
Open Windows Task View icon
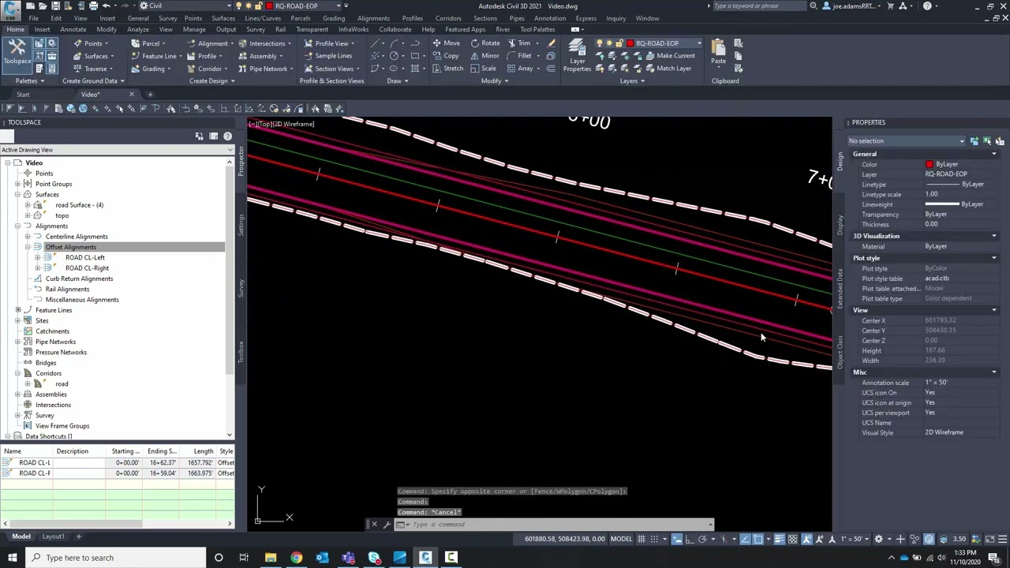tap(244, 558)
